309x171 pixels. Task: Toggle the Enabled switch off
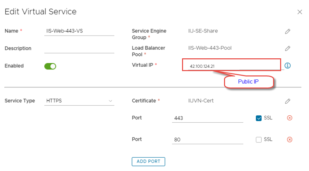50,66
